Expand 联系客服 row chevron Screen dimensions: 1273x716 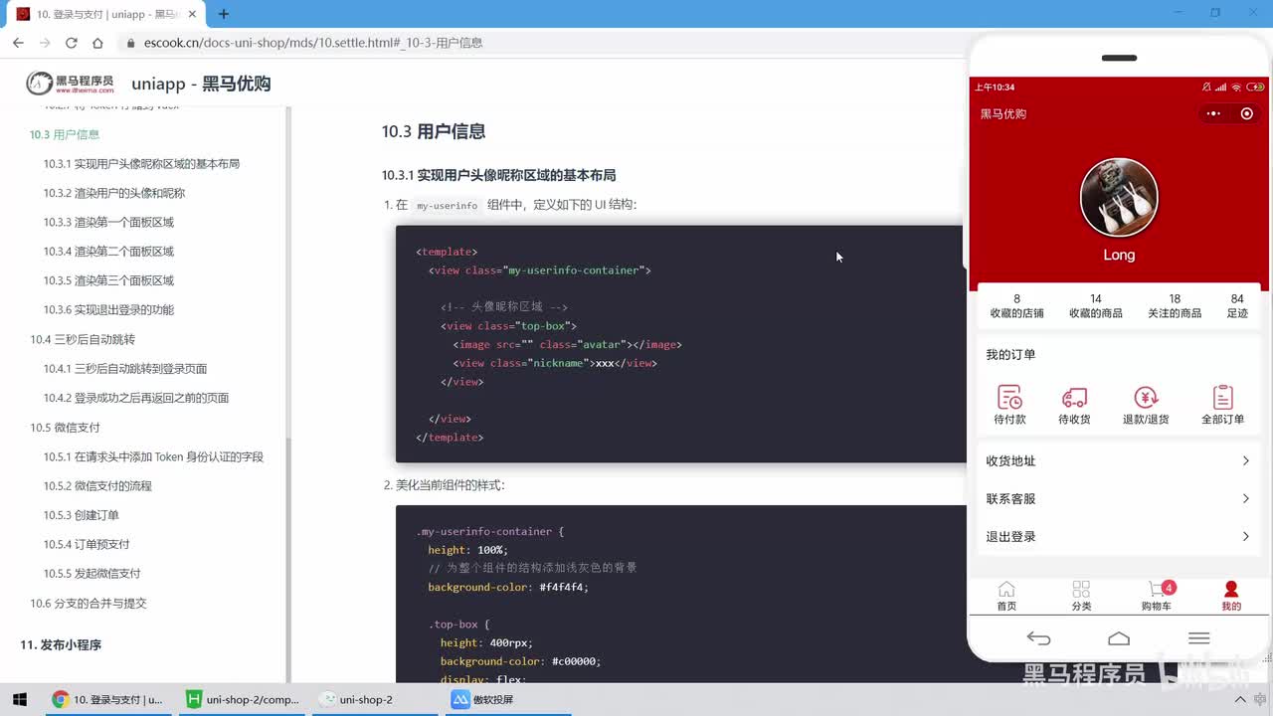pyautogui.click(x=1245, y=498)
